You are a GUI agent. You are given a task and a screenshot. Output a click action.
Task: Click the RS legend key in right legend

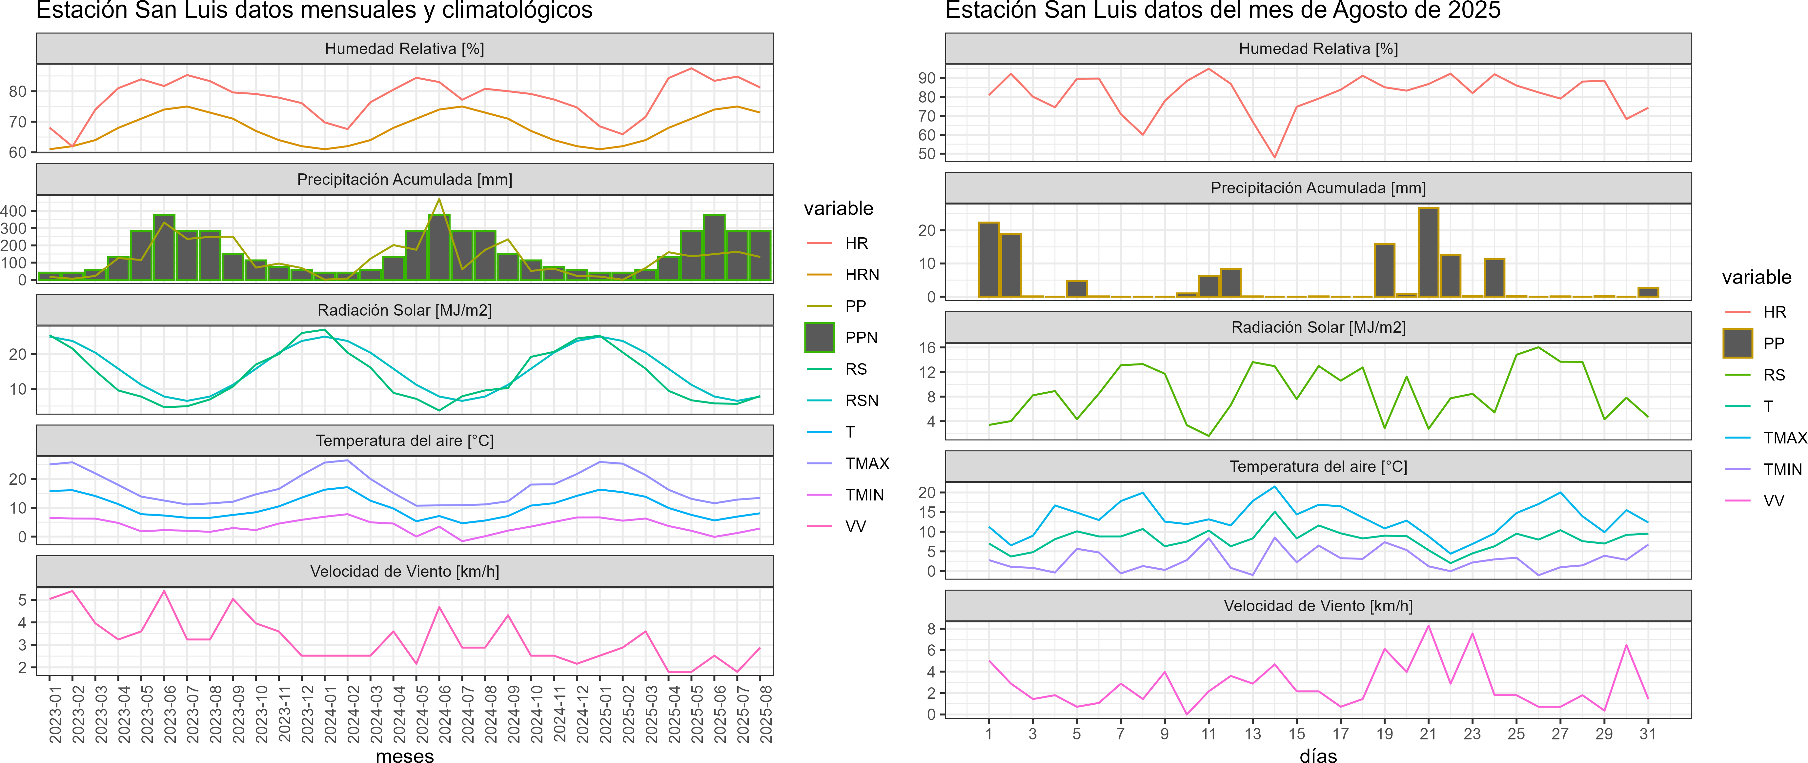pos(1737,375)
